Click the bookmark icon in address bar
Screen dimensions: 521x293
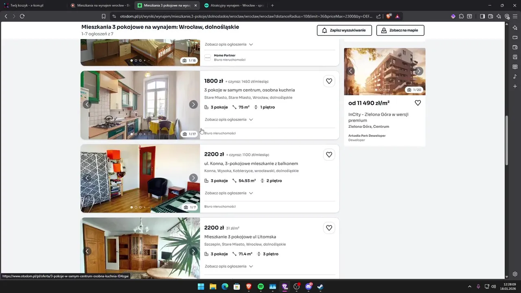point(103,16)
